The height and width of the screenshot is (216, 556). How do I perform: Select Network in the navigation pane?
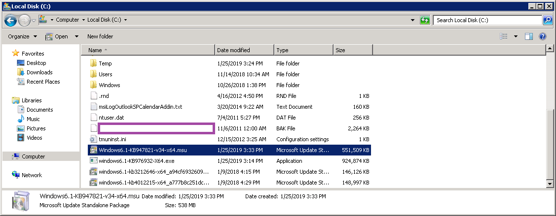32,175
